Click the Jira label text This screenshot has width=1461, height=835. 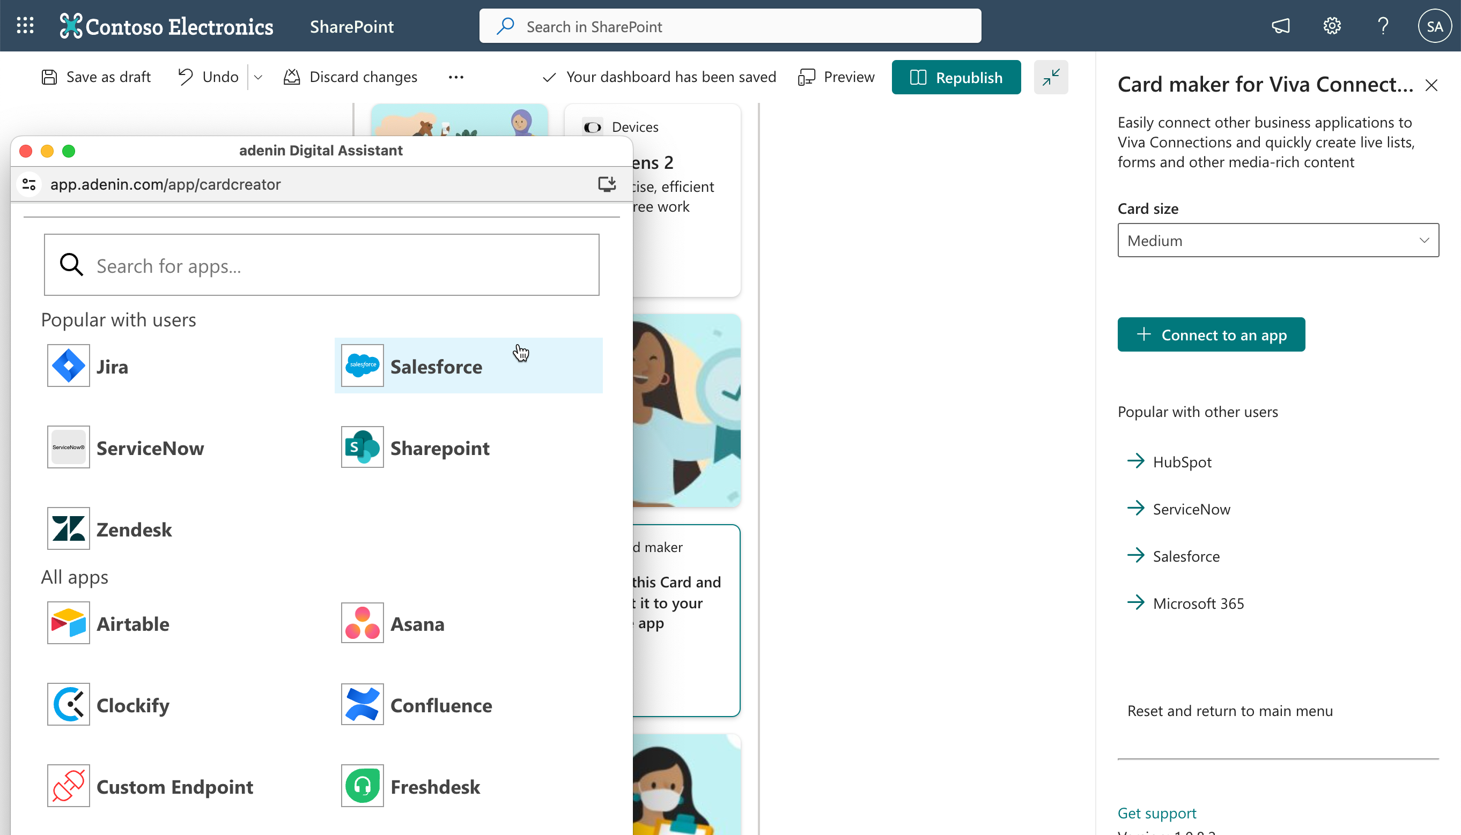point(113,367)
